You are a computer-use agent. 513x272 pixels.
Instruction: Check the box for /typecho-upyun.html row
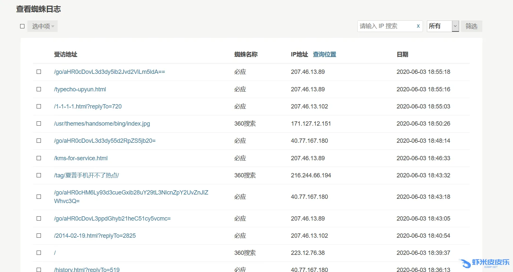coord(39,89)
